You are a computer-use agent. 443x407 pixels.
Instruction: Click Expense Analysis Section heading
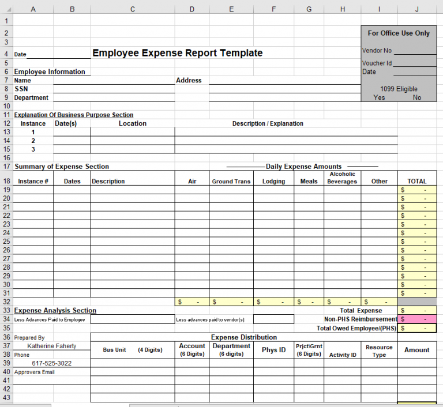55,310
